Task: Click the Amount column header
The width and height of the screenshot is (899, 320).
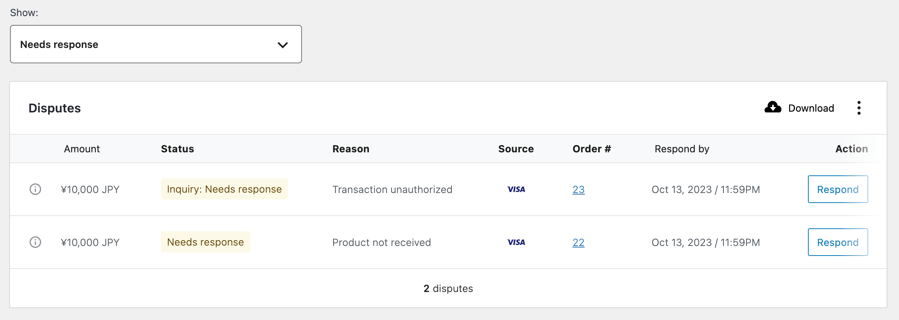Action: 81,148
